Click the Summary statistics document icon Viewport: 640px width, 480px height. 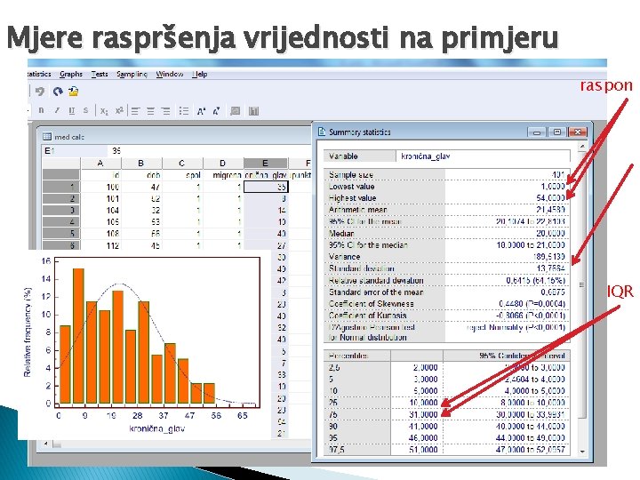point(322,132)
